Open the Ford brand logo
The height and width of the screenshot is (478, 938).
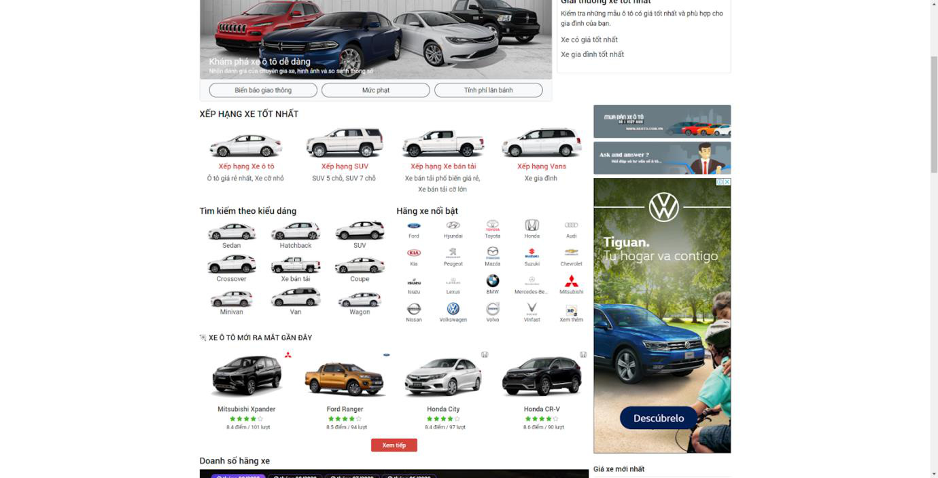[x=414, y=225]
